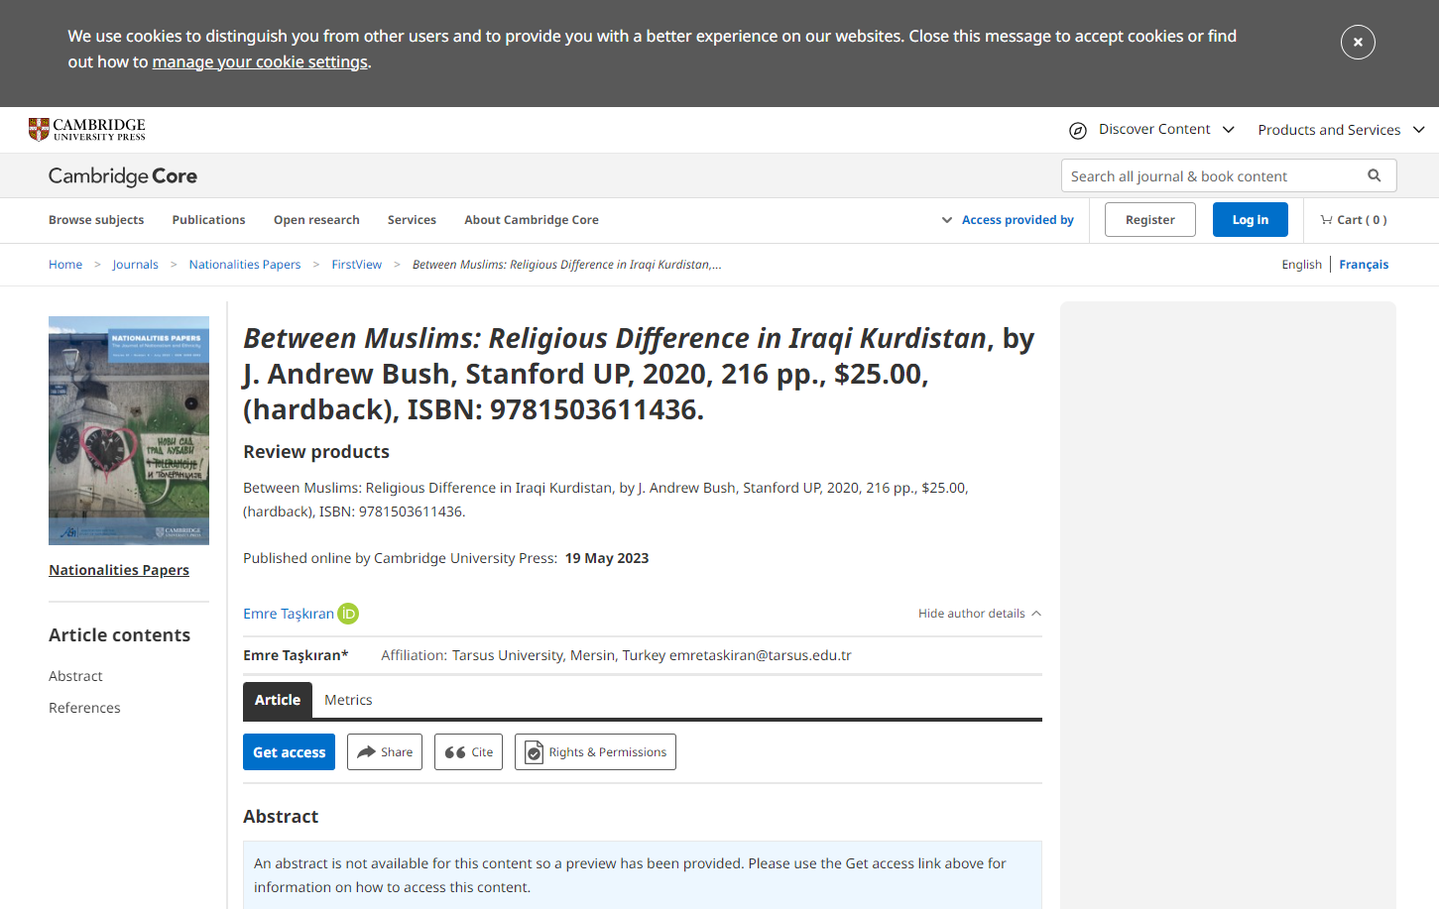The width and height of the screenshot is (1439, 909).
Task: Open the Nationalities Papers cover thumbnail
Action: (129, 430)
